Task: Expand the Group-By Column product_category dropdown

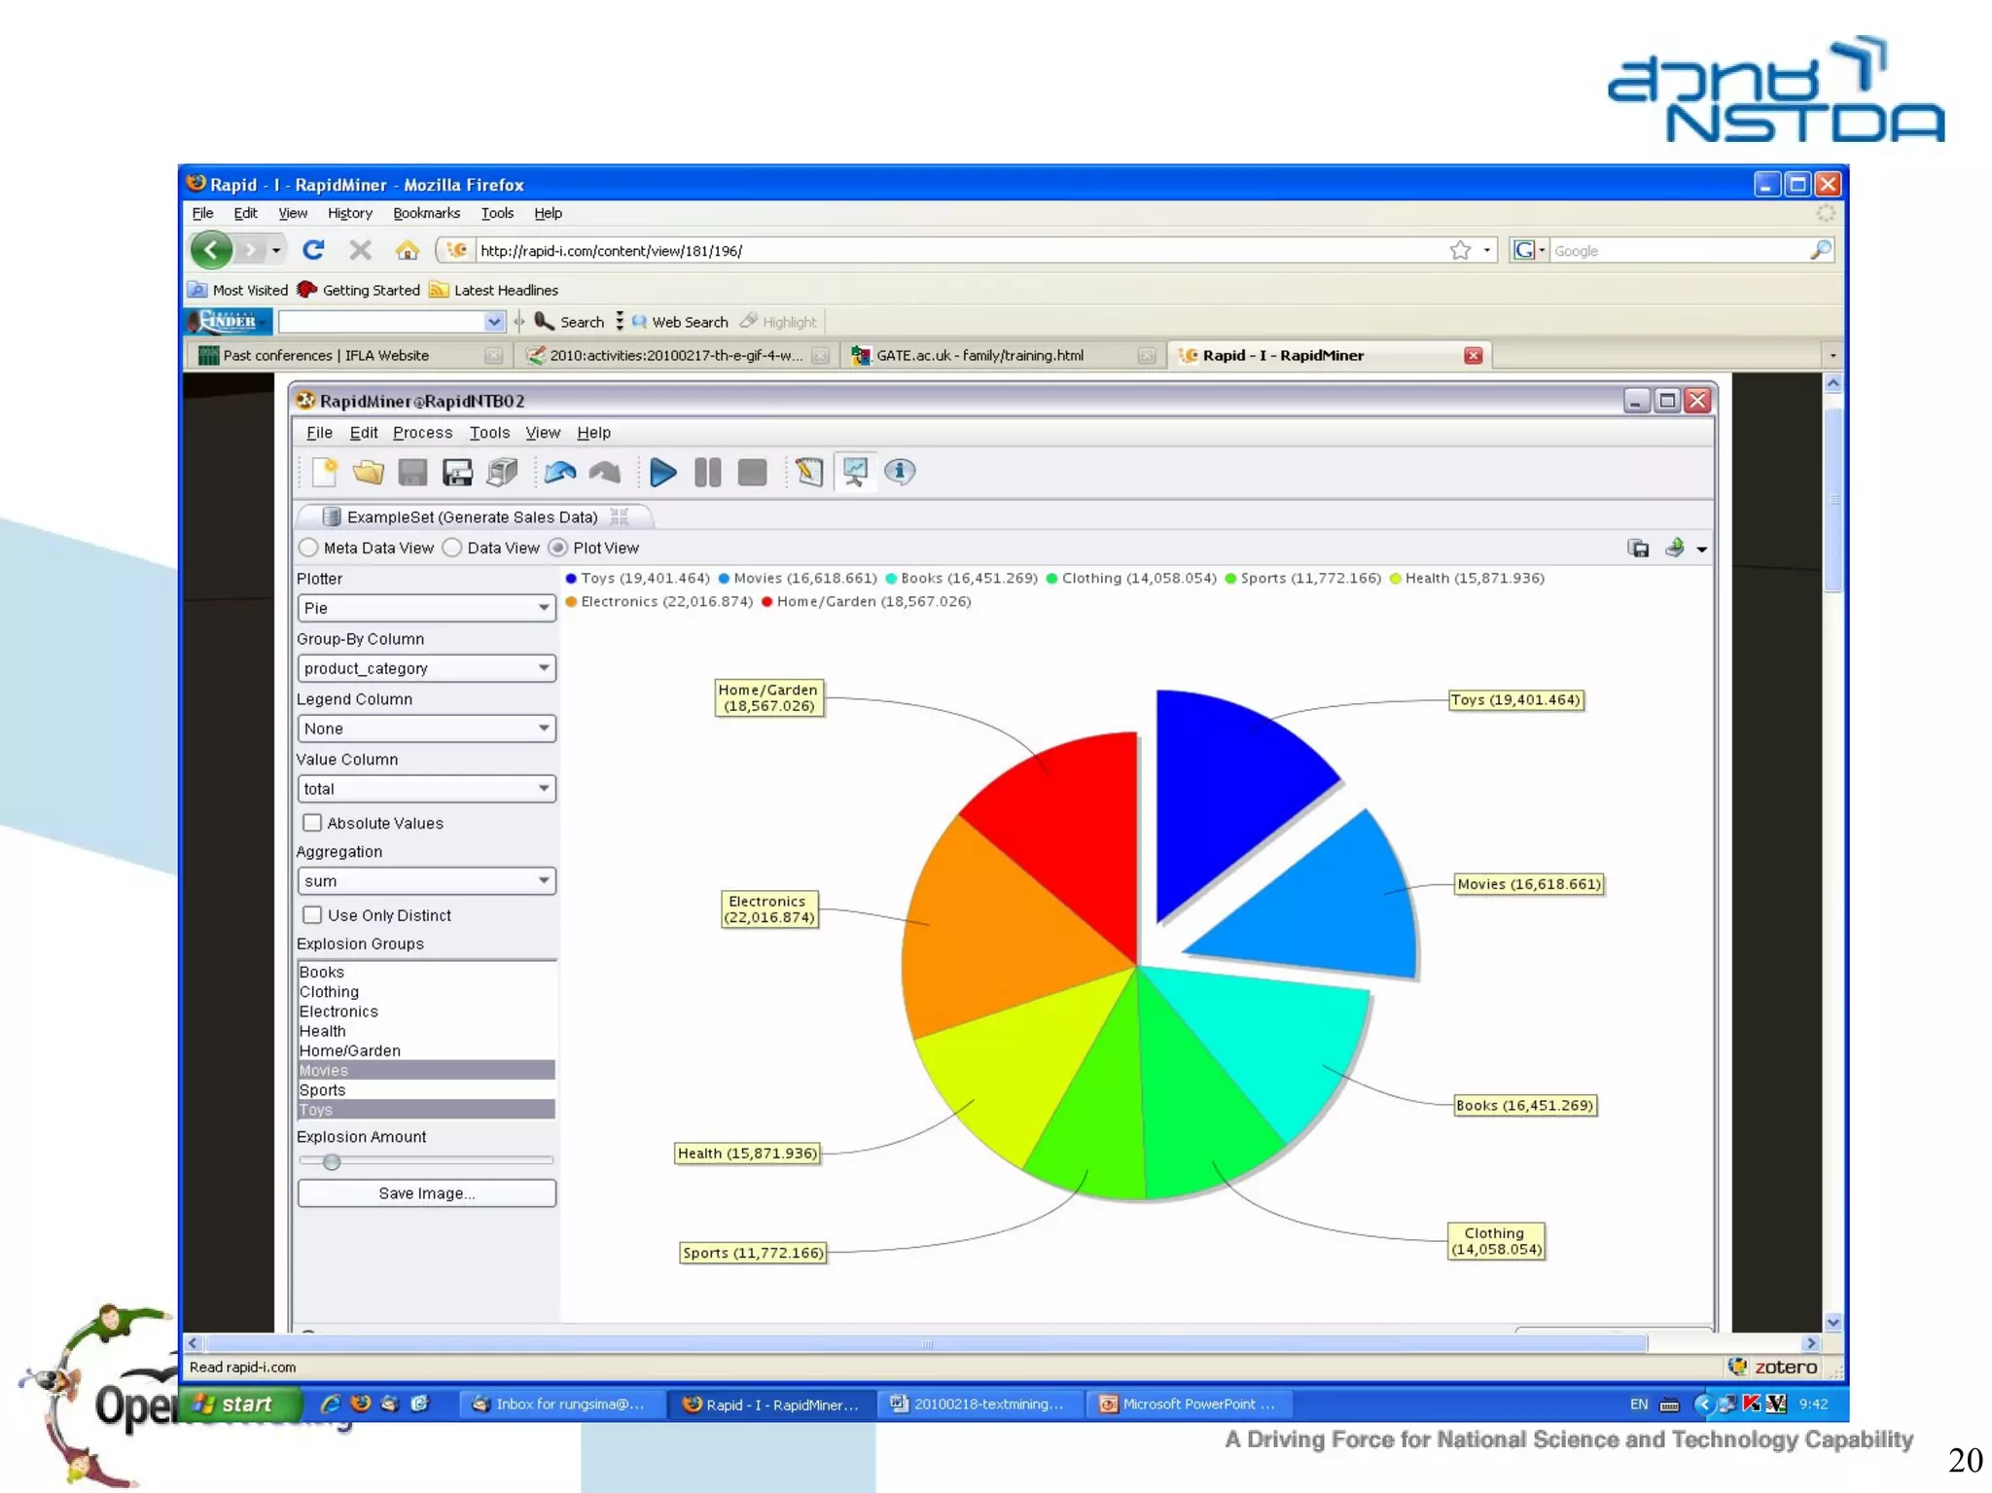Action: [x=426, y=668]
